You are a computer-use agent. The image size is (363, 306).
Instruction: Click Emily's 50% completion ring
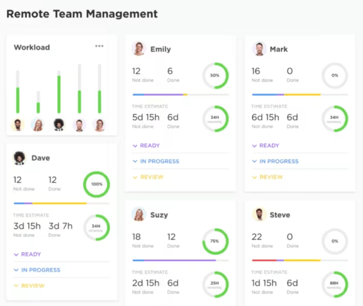(215, 76)
